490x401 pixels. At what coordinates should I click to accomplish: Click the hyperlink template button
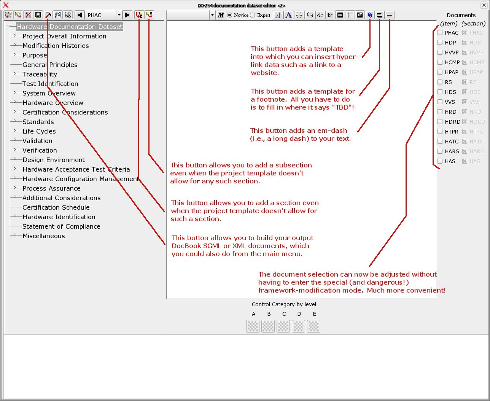(x=370, y=15)
